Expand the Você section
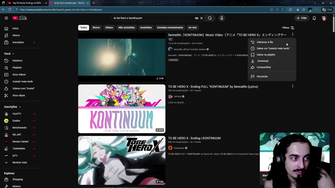 pyautogui.click(x=9, y=54)
